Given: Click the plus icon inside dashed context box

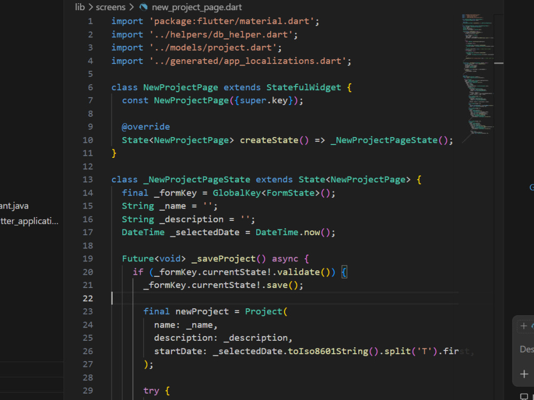Looking at the screenshot, I should click(524, 326).
